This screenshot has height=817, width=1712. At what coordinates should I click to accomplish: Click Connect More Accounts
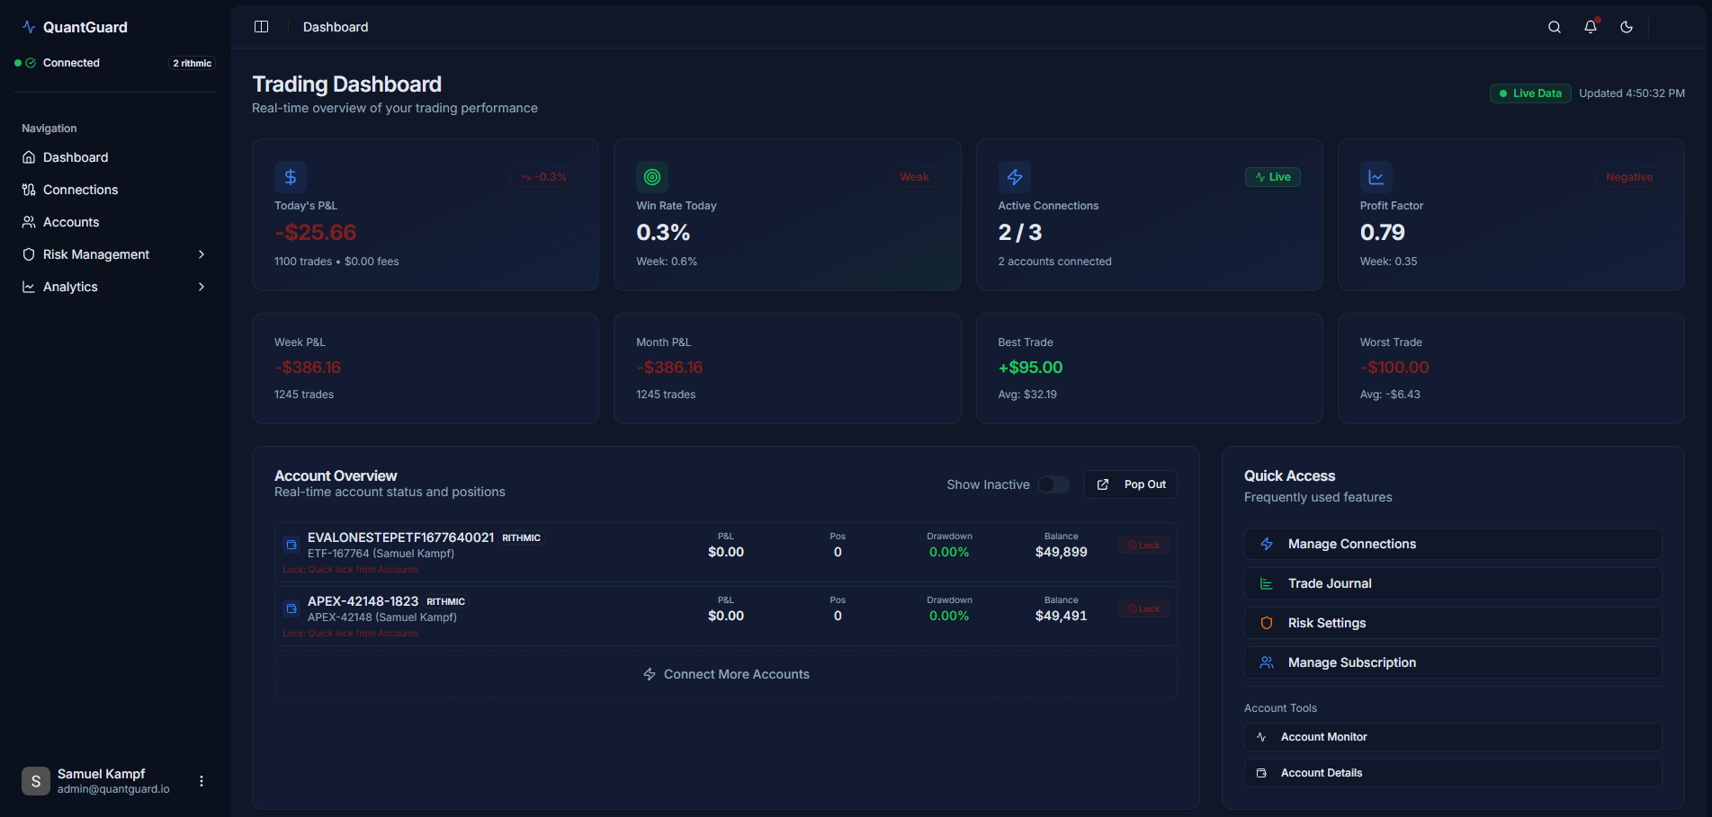click(x=726, y=673)
